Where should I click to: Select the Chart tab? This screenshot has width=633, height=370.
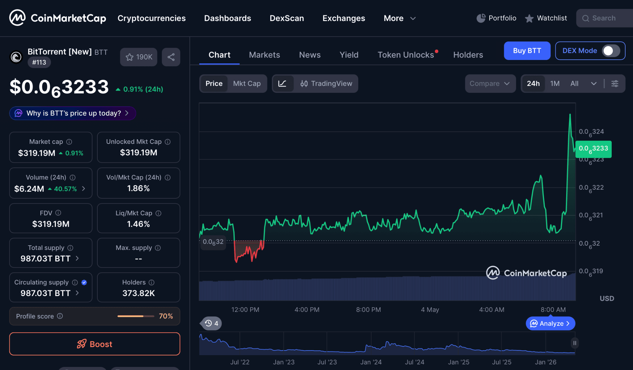tap(219, 55)
